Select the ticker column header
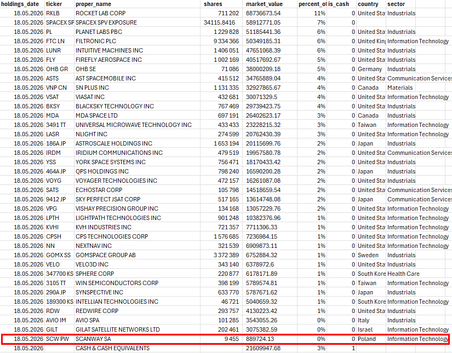The image size is (452, 353). [x=59, y=4]
